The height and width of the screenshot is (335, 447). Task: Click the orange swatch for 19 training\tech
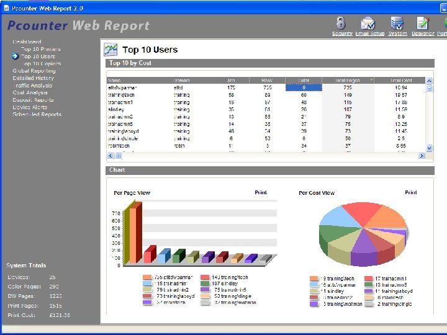pyautogui.click(x=314, y=279)
